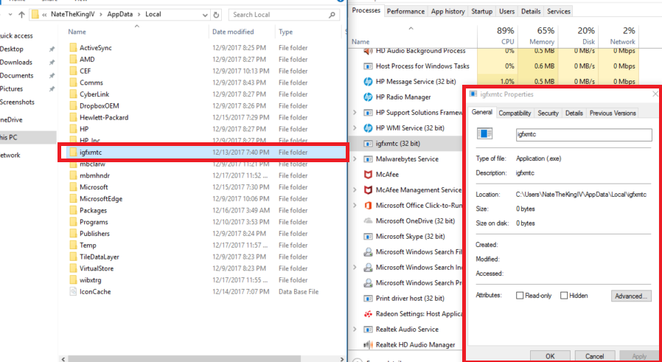Screen dimensions: 662x362
Task: Select the Microsoft OneDrive cloud icon
Action: pyautogui.click(x=368, y=221)
